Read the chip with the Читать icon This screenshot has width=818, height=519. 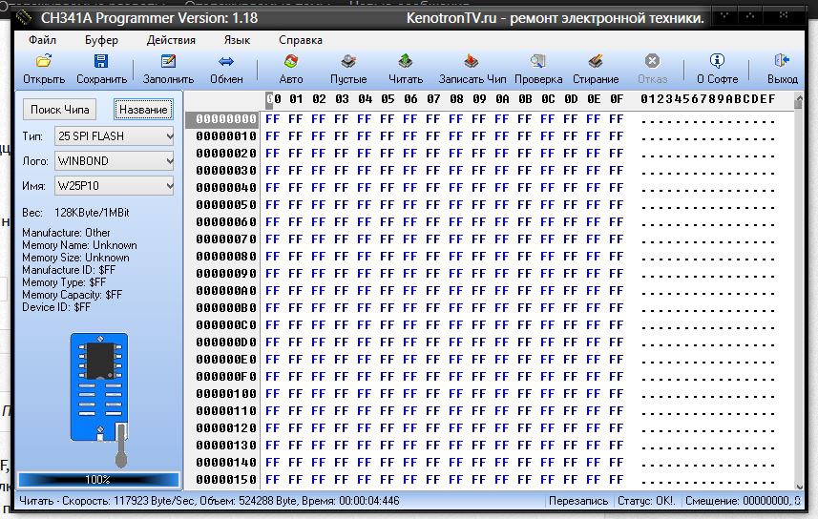click(406, 63)
